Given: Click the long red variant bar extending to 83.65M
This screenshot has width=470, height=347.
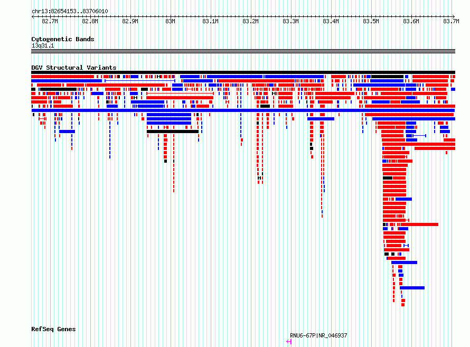Looking at the screenshot, I should 420,224.
